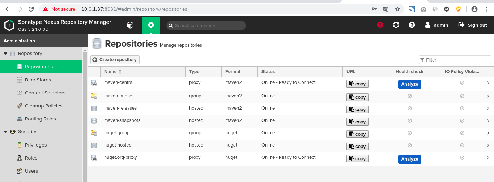Click maven-central IQ policy disabled icon
This screenshot has width=494, height=182.
462,83
